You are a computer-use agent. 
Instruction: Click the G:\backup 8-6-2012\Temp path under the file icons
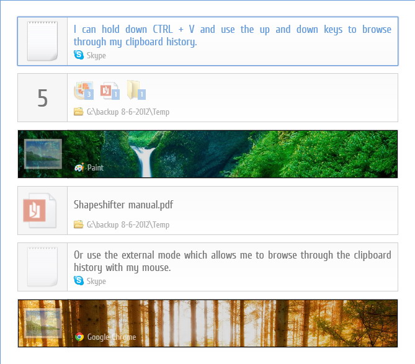pyautogui.click(x=128, y=112)
